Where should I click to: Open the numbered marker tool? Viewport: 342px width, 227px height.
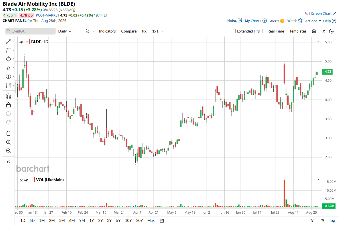click(x=8, y=76)
